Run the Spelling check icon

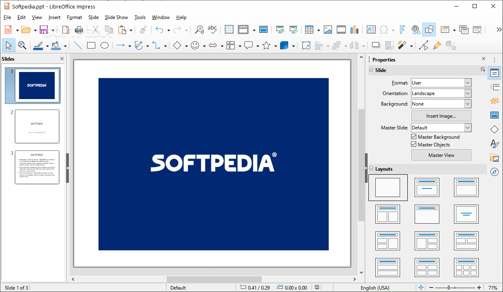pos(212,30)
